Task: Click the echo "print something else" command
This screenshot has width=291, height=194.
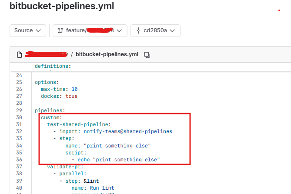Action: (x=119, y=160)
